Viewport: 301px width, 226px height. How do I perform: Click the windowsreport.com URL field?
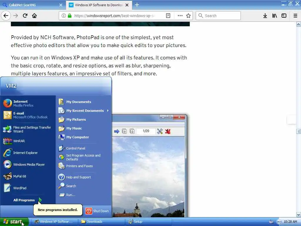(115, 16)
